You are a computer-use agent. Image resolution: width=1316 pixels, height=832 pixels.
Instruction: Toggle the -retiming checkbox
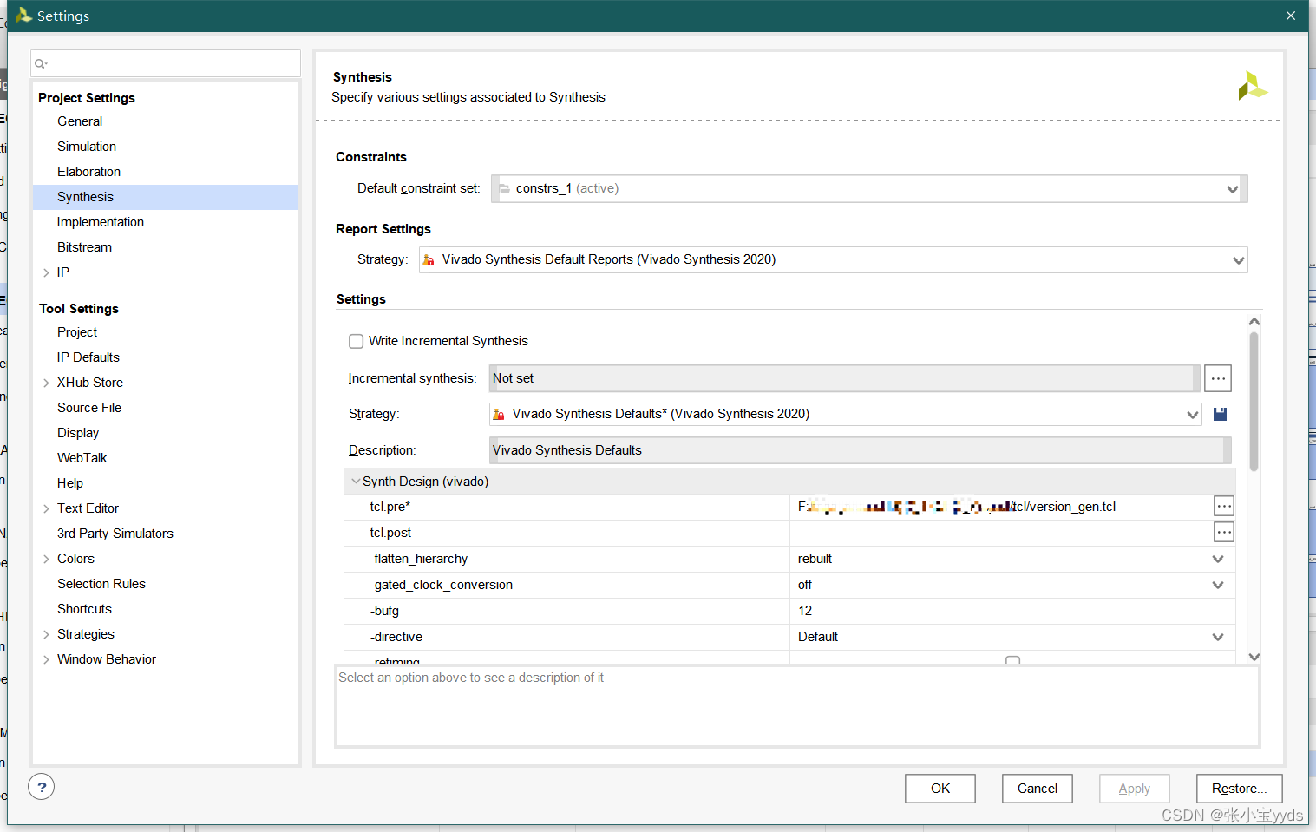tap(1012, 661)
